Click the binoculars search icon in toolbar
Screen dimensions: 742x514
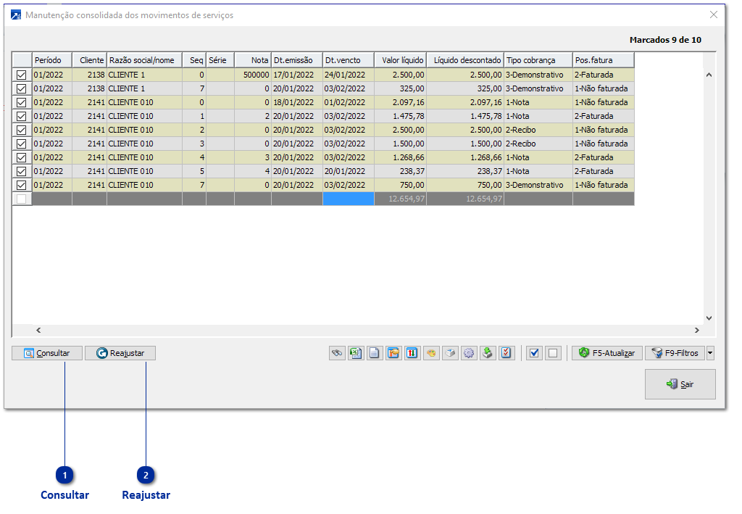click(x=337, y=353)
